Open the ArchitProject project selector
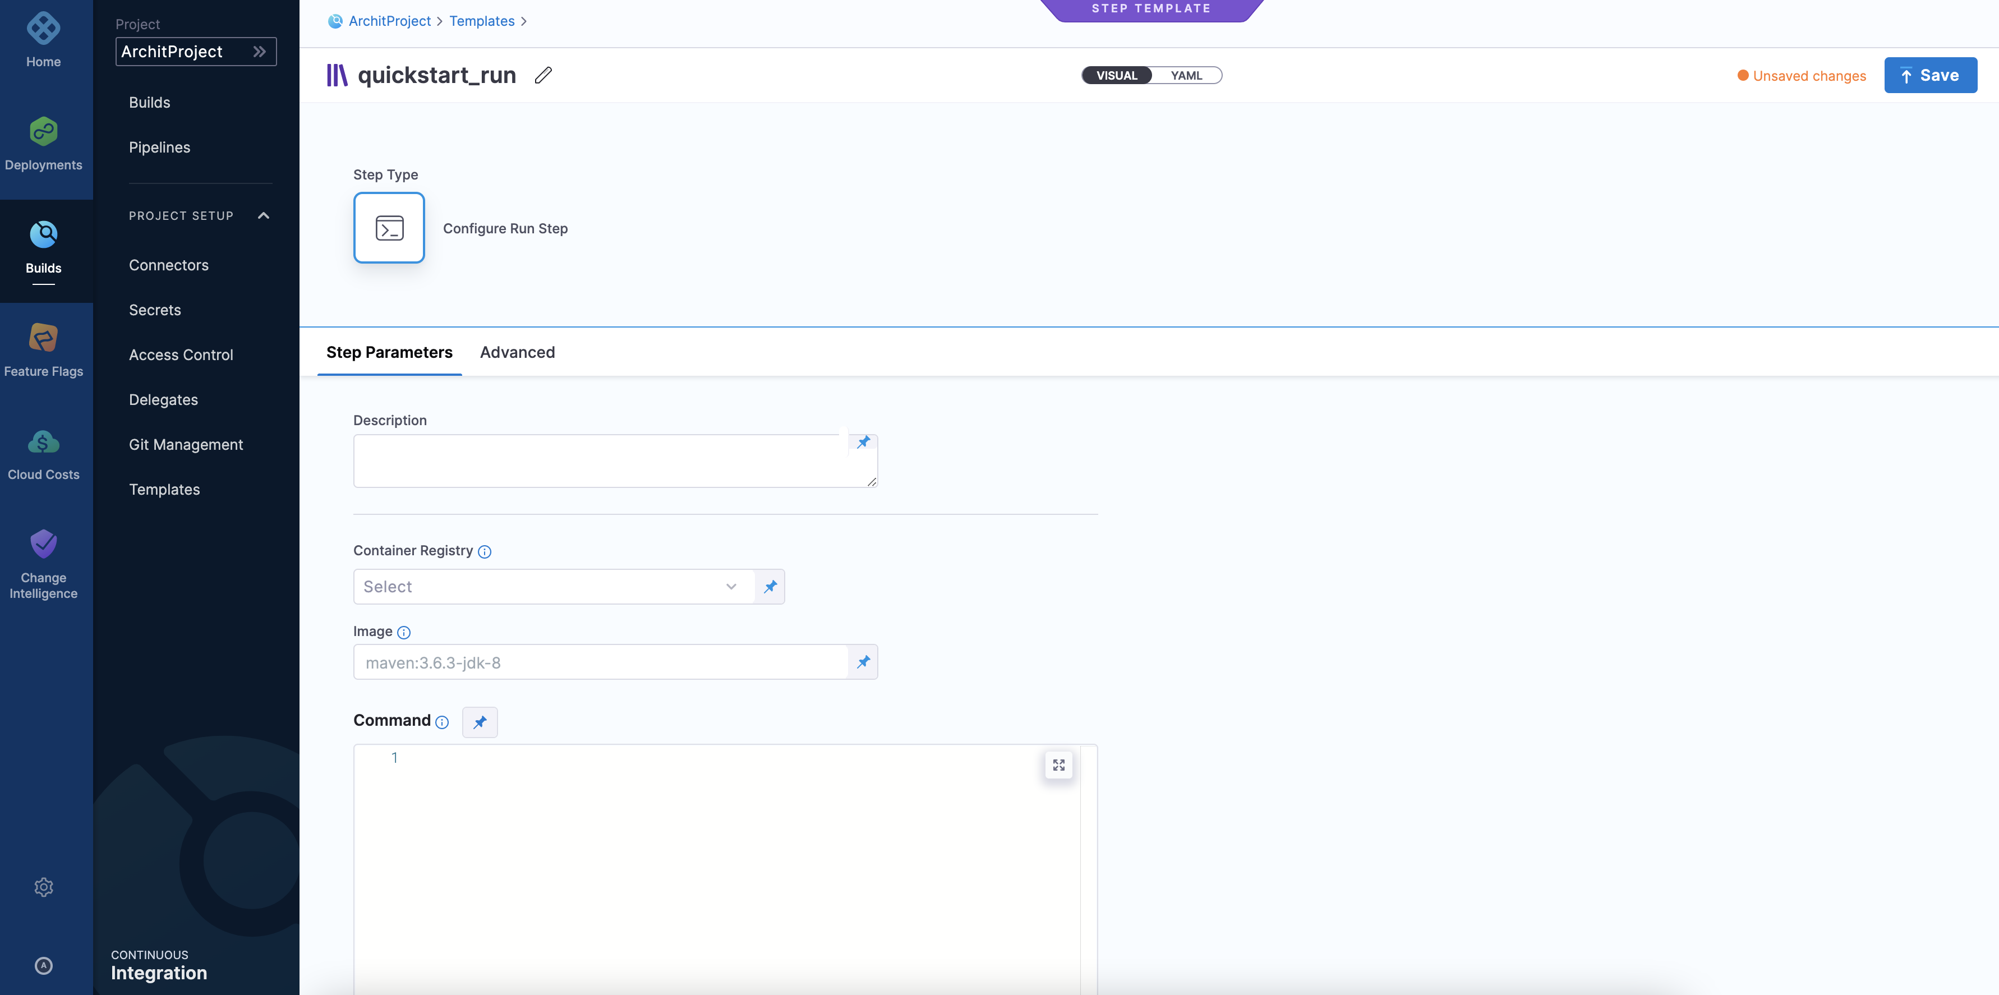 [x=196, y=51]
